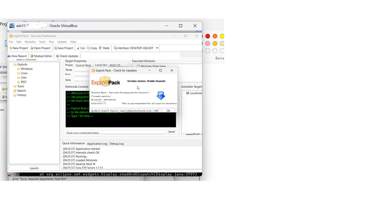
Task: Click the Available Targets horizontal scrollbar
Action: (189, 134)
